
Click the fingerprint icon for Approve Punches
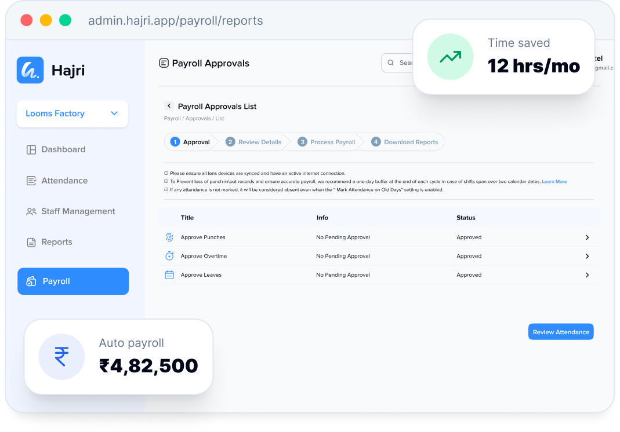169,237
